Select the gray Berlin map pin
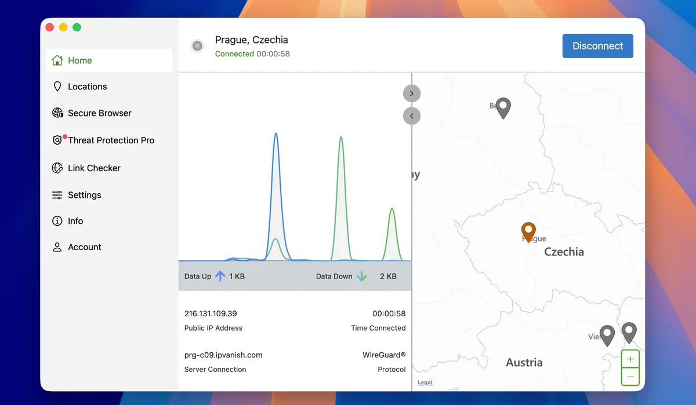This screenshot has width=696, height=405. pyautogui.click(x=503, y=108)
